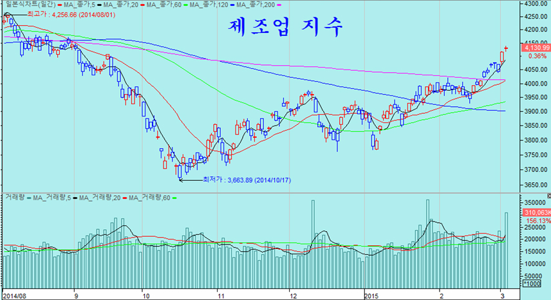This screenshot has width=551, height=300.
Task: Click the 2015 year label on time axis
Action: (371, 295)
